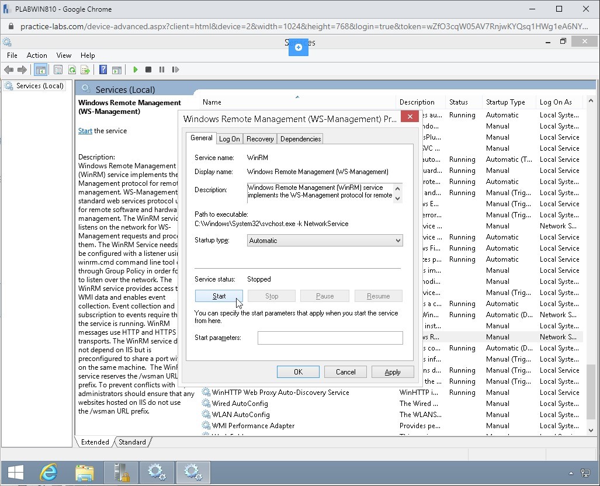
Task: Click the highlighted active Services gear on taskbar
Action: [193, 473]
